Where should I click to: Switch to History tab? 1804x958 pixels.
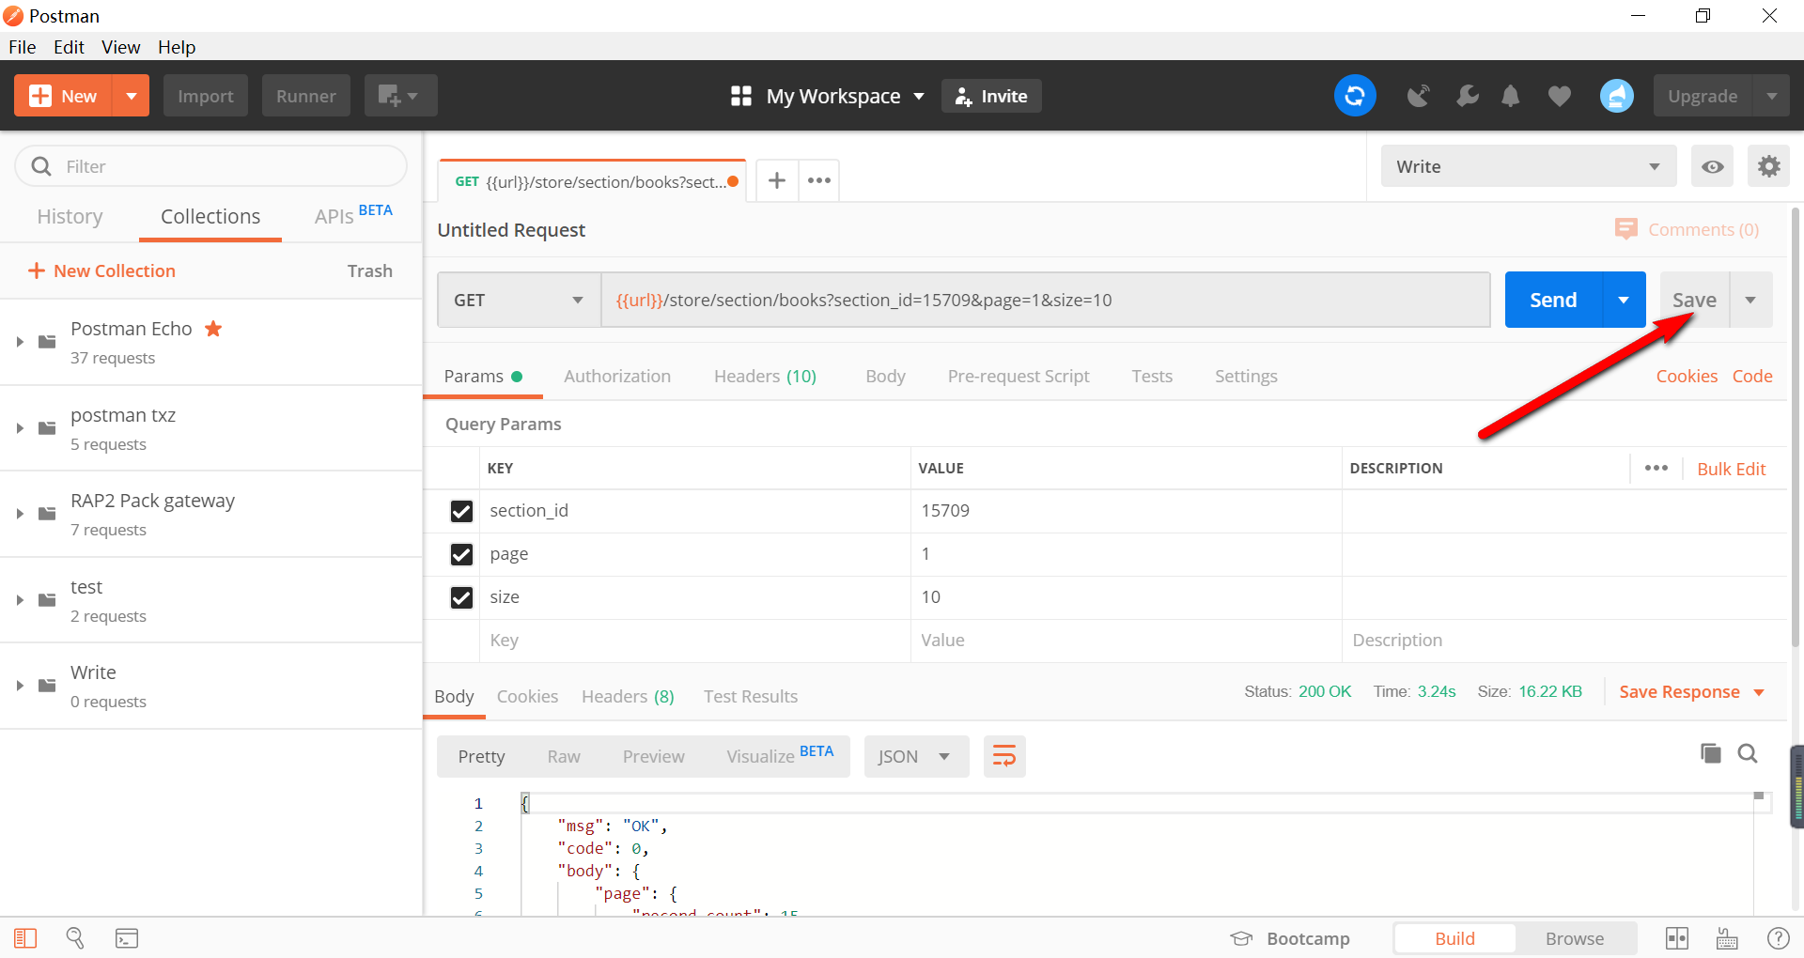[70, 216]
